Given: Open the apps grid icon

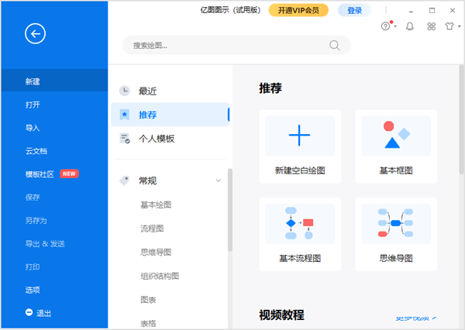Looking at the screenshot, I should click(431, 26).
